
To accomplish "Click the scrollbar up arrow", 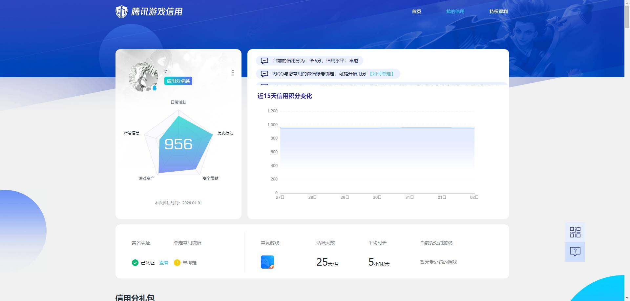I will 627,3.
